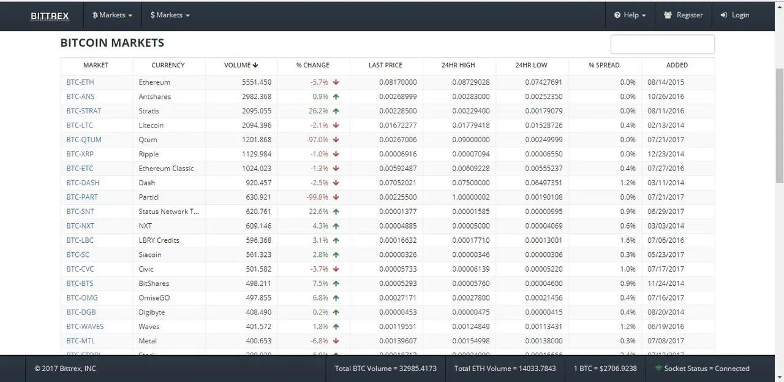784x382 pixels.
Task: Click the 2017 Bittrex, INC footer text
Action: pos(65,369)
